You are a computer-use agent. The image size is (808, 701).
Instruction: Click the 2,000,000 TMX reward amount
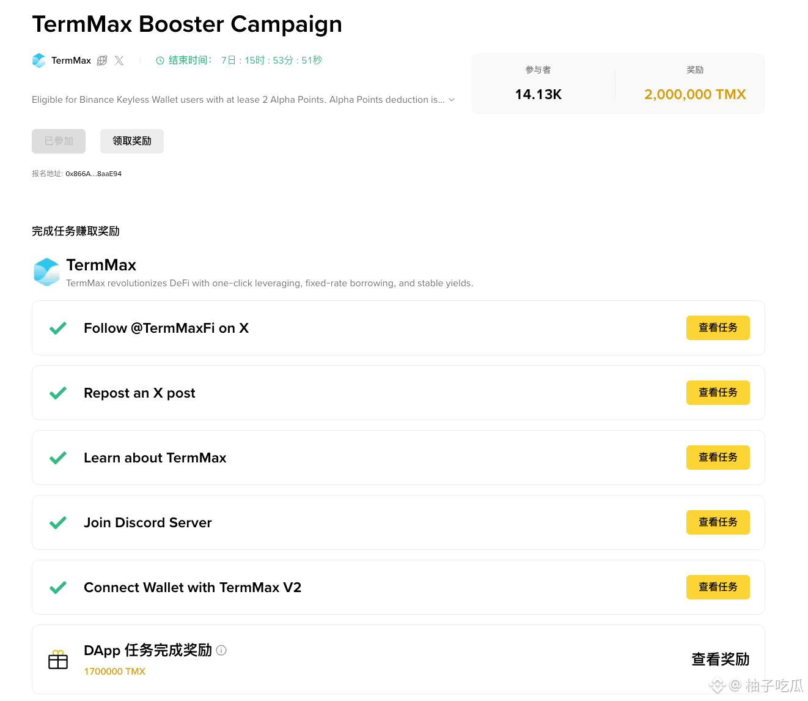695,94
